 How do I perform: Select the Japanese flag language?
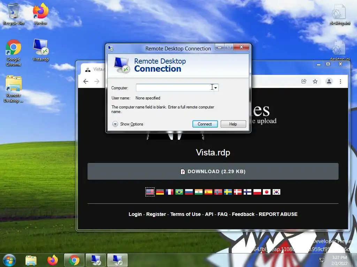pos(267,192)
